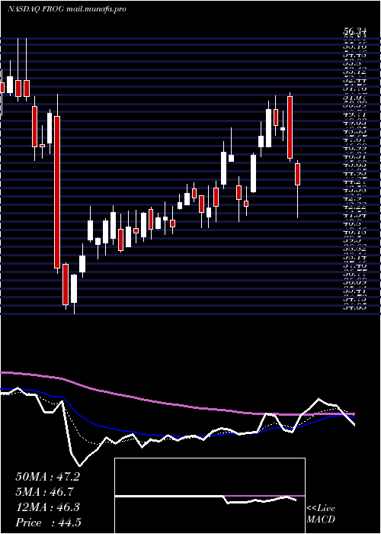Click the 12MA : 46.3 readout

47,507
